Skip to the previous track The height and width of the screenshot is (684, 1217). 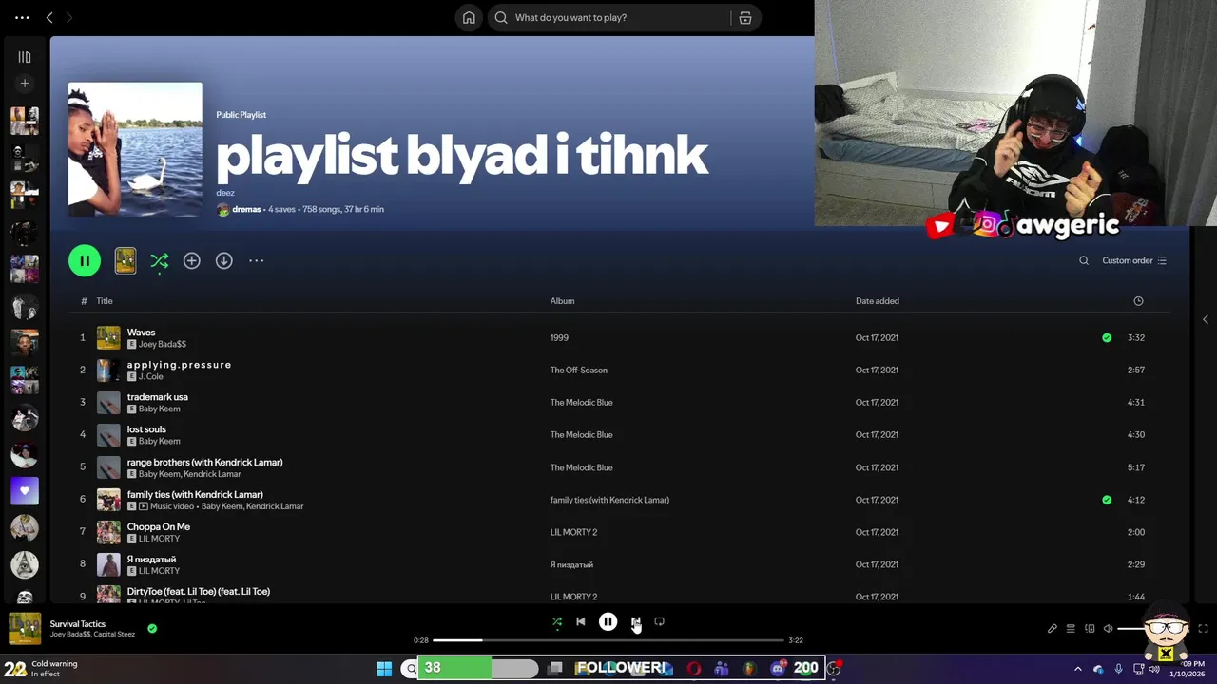pyautogui.click(x=581, y=622)
